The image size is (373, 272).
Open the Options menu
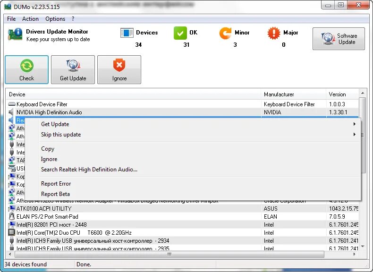[x=55, y=19]
